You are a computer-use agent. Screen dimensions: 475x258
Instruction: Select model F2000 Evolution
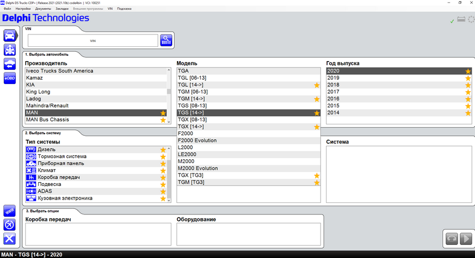[248, 141]
